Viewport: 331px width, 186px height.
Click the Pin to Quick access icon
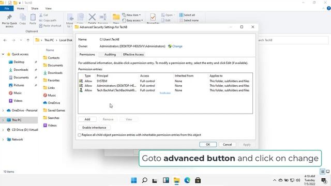[x=9, y=17]
